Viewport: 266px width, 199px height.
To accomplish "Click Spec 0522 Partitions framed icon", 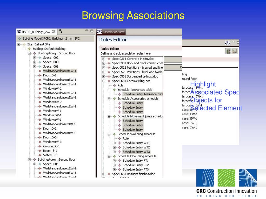I will 109,68.
